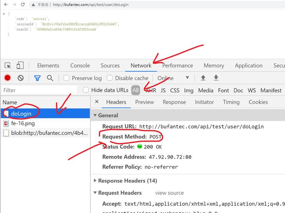Open the Performance panel tab
The image size is (285, 213).
click(178, 66)
